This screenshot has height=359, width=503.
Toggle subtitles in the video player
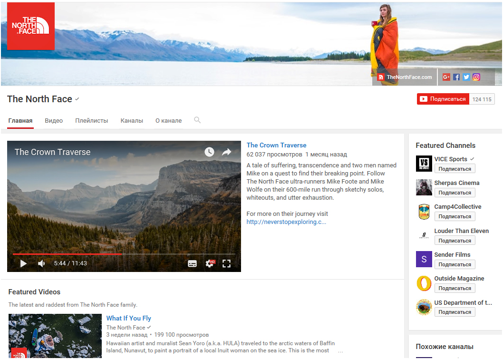(192, 263)
